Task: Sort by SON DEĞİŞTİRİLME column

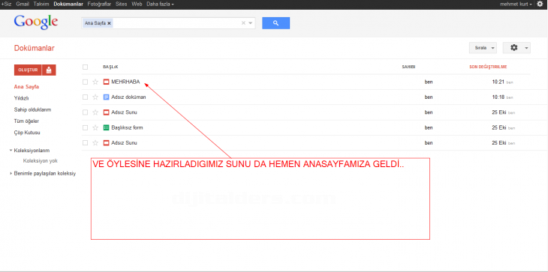Action: 488,67
